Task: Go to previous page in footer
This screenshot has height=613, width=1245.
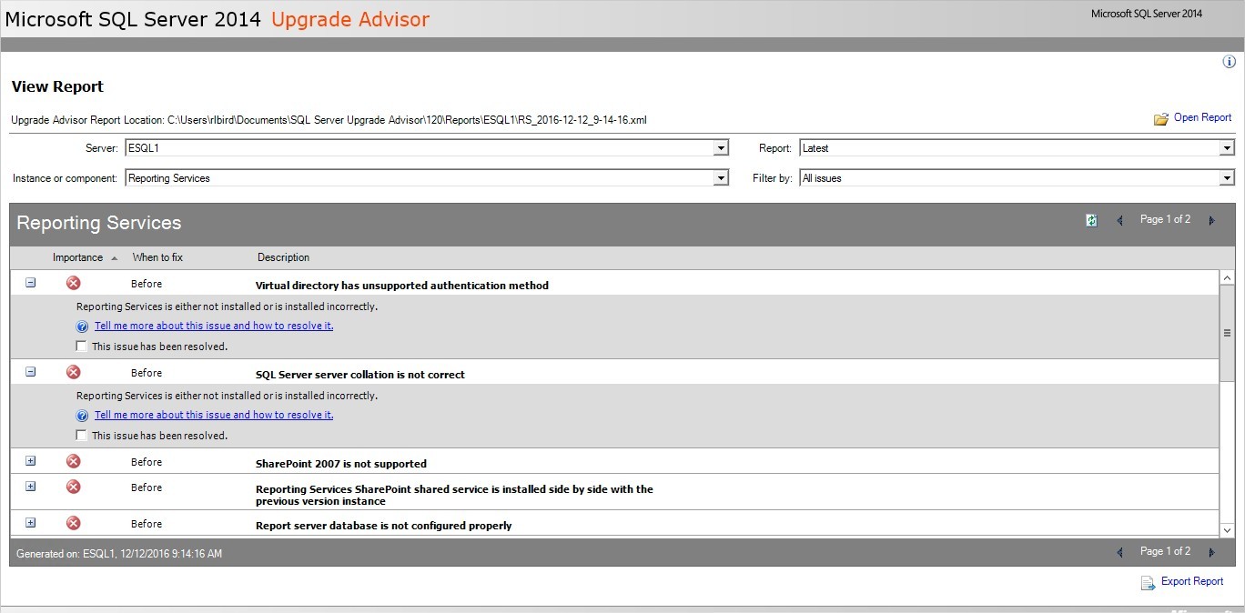Action: coord(1119,552)
